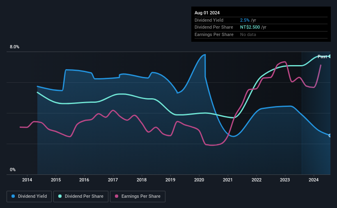Select the 2022 x-axis label

click(257, 180)
